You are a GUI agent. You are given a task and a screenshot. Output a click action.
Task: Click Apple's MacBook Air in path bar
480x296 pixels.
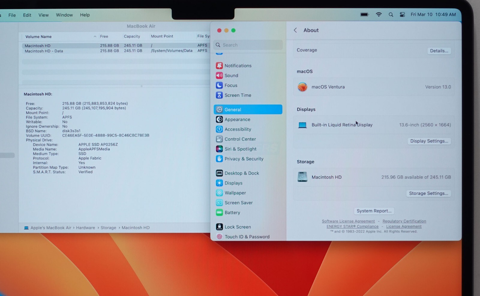coord(51,228)
